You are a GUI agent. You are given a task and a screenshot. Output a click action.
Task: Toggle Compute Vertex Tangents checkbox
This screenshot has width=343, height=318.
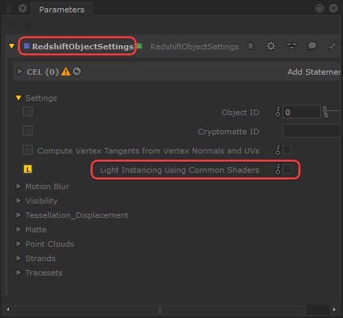point(287,150)
